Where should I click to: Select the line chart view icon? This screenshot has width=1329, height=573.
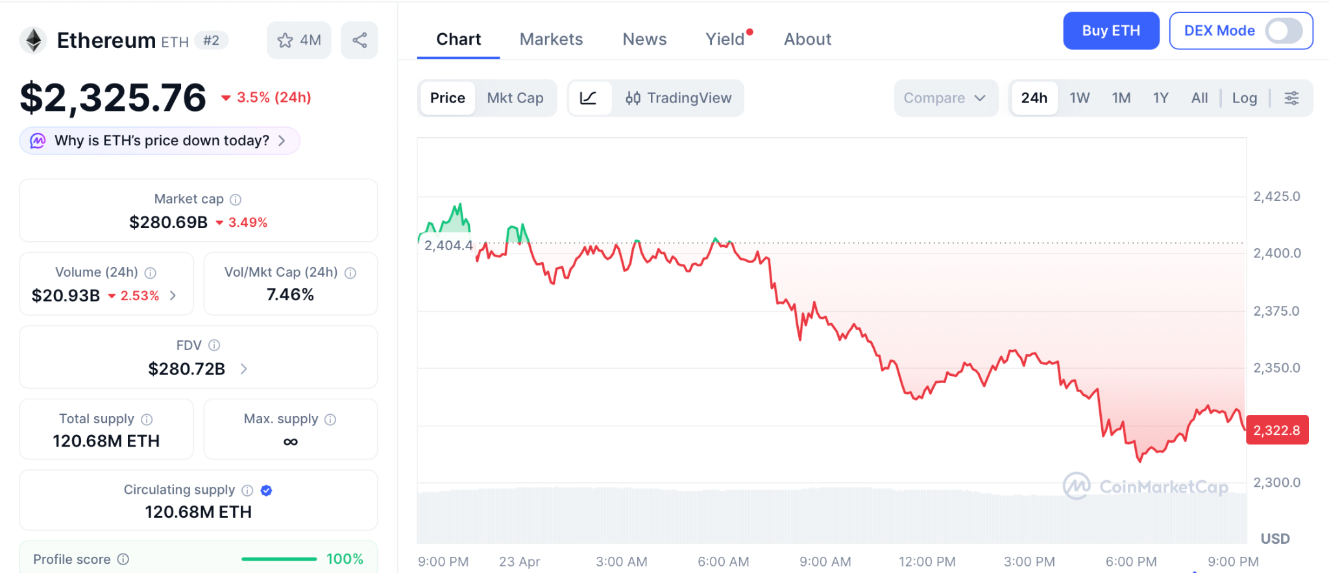tap(589, 98)
